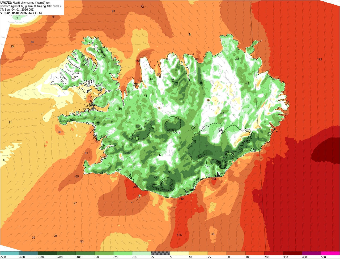Click the title line 'UWC/IG: Flæði skynvarma (W/m2) um'
This screenshot has width=340, height=259.
pyautogui.click(x=25, y=2)
